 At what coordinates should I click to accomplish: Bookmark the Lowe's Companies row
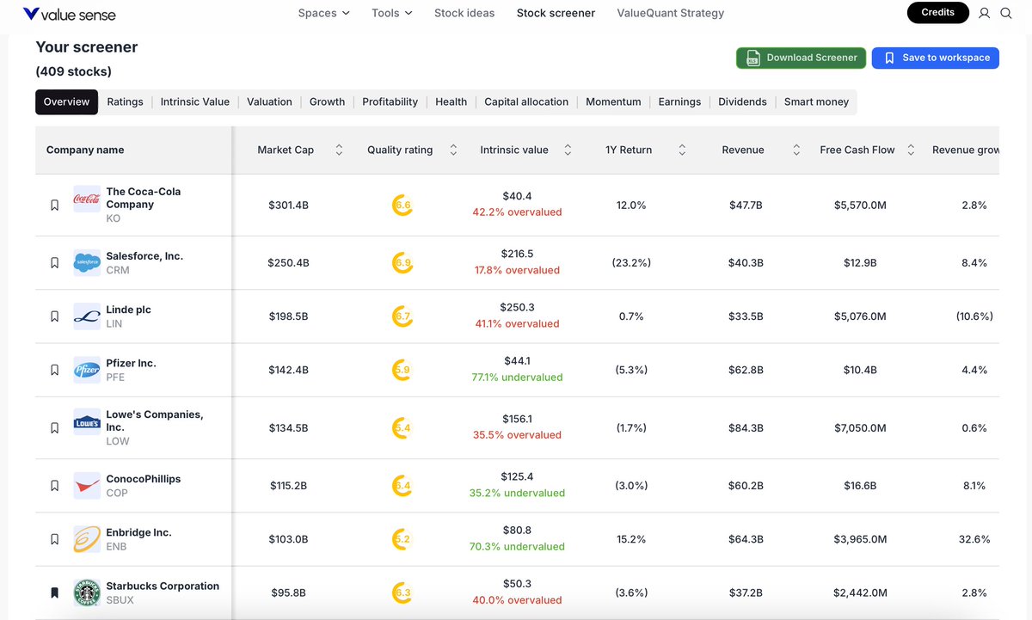pyautogui.click(x=54, y=427)
